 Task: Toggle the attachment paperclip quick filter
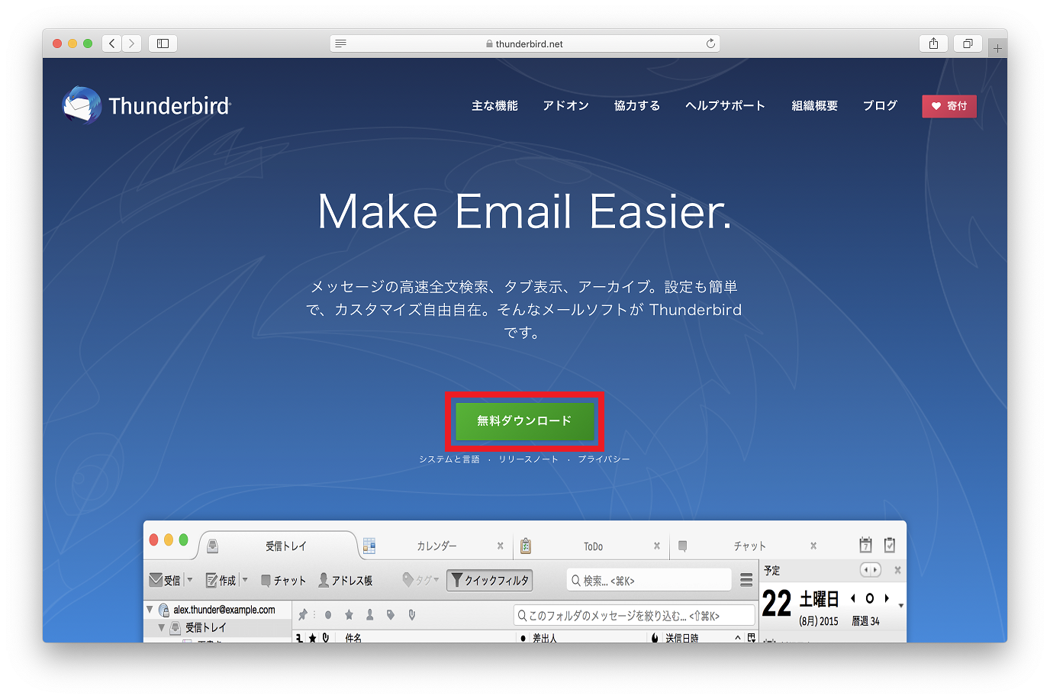(412, 614)
